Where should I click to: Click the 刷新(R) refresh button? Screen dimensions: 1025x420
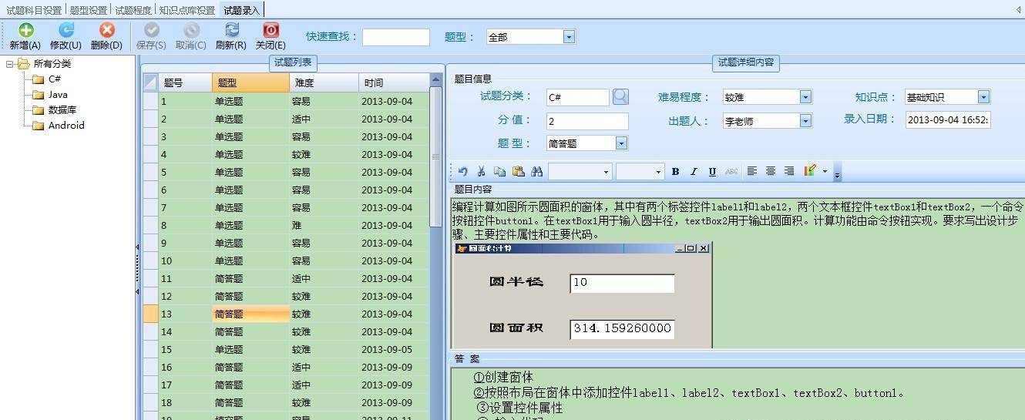231,36
